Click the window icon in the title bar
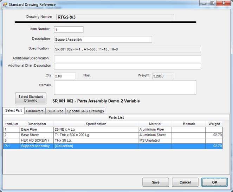Image resolution: width=233 pixels, height=192 pixels. [5, 5]
